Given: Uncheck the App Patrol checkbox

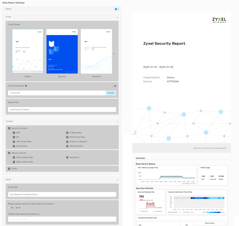Looking at the screenshot, I should click(x=67, y=157).
